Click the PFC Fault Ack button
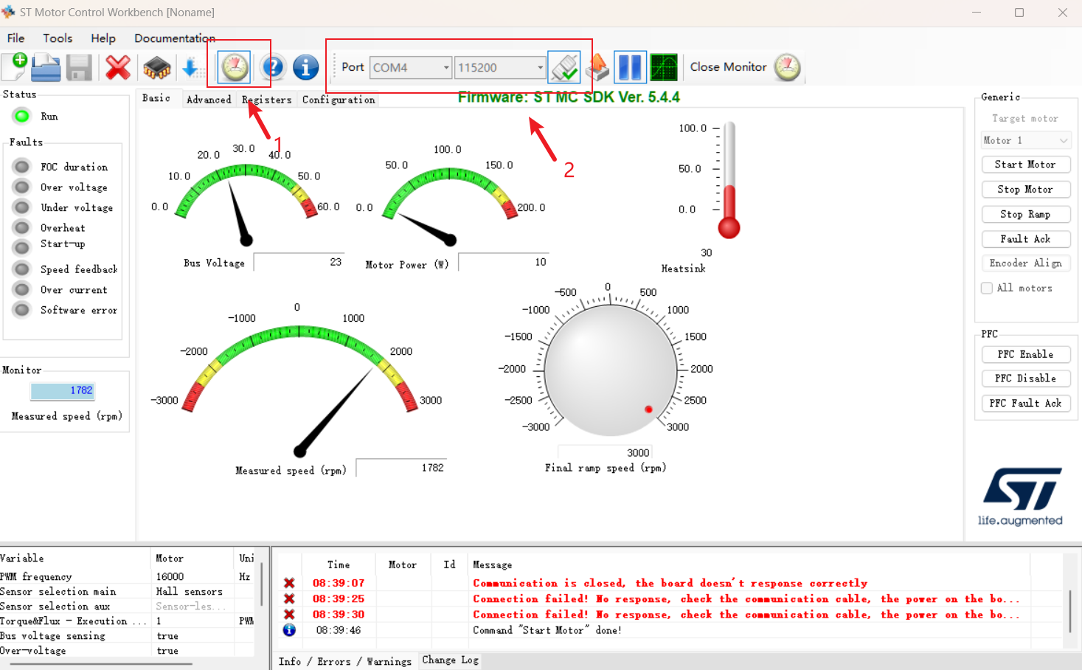 1026,403
